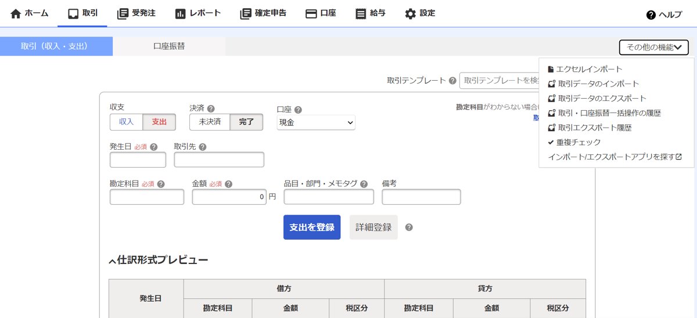The width and height of the screenshot is (697, 318).
Task: Open インポート/エクスポートアプリを探す link
Action: [x=615, y=157]
